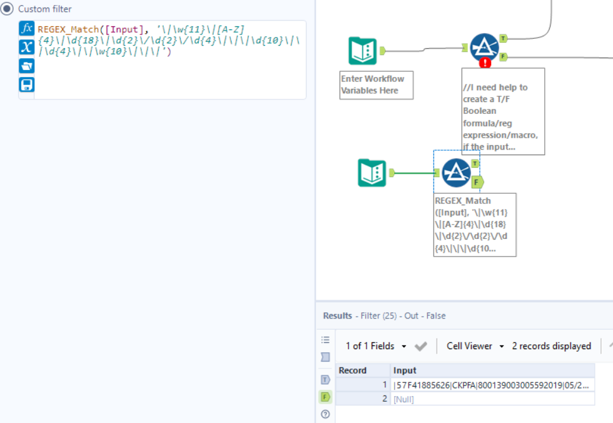Open the X columns and constants icon
This screenshot has height=423, width=613.
pos(26,48)
